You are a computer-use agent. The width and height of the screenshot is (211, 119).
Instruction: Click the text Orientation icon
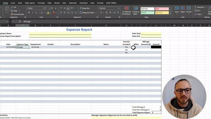(x=72, y=8)
